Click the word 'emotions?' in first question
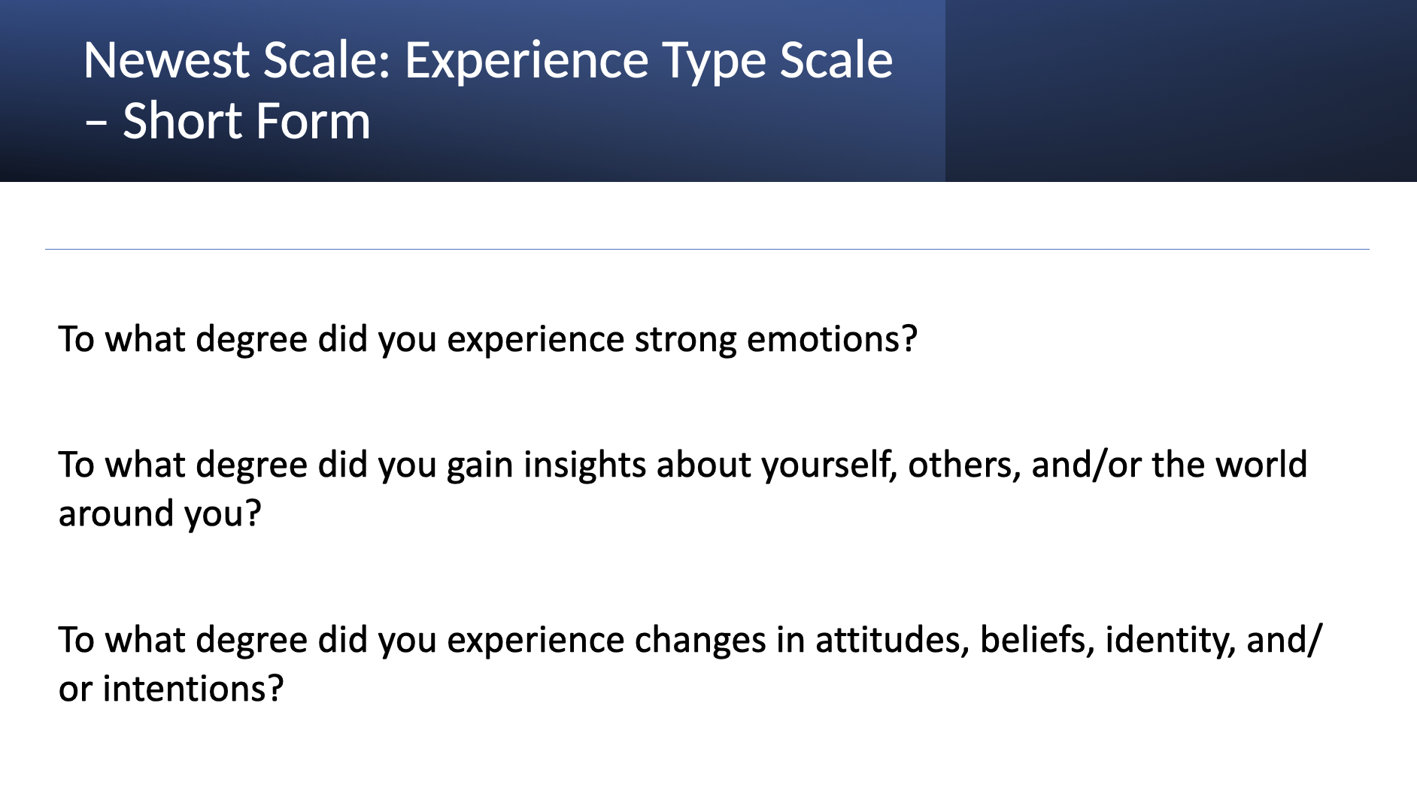Viewport: 1417px width, 797px height. pyautogui.click(x=832, y=340)
